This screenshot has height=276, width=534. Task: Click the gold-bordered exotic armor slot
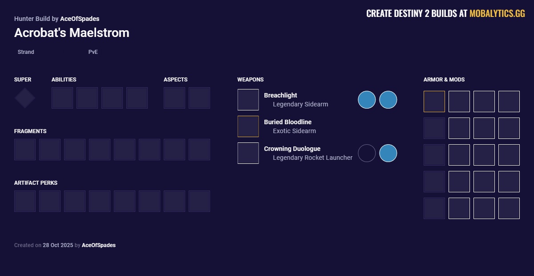point(434,101)
